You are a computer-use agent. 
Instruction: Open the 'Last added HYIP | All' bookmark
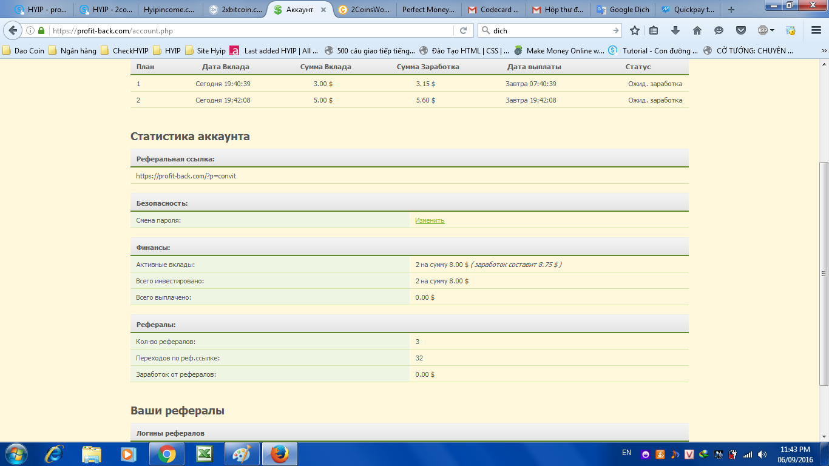274,51
